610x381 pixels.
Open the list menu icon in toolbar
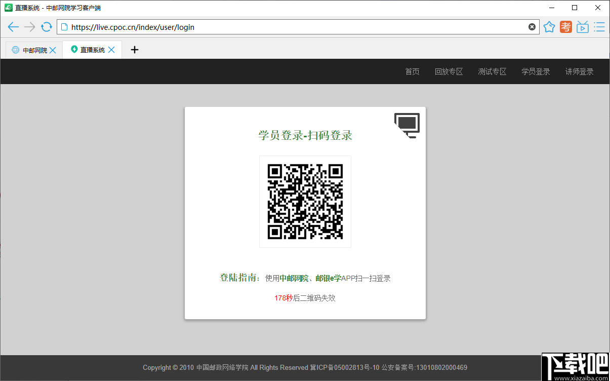click(x=599, y=27)
